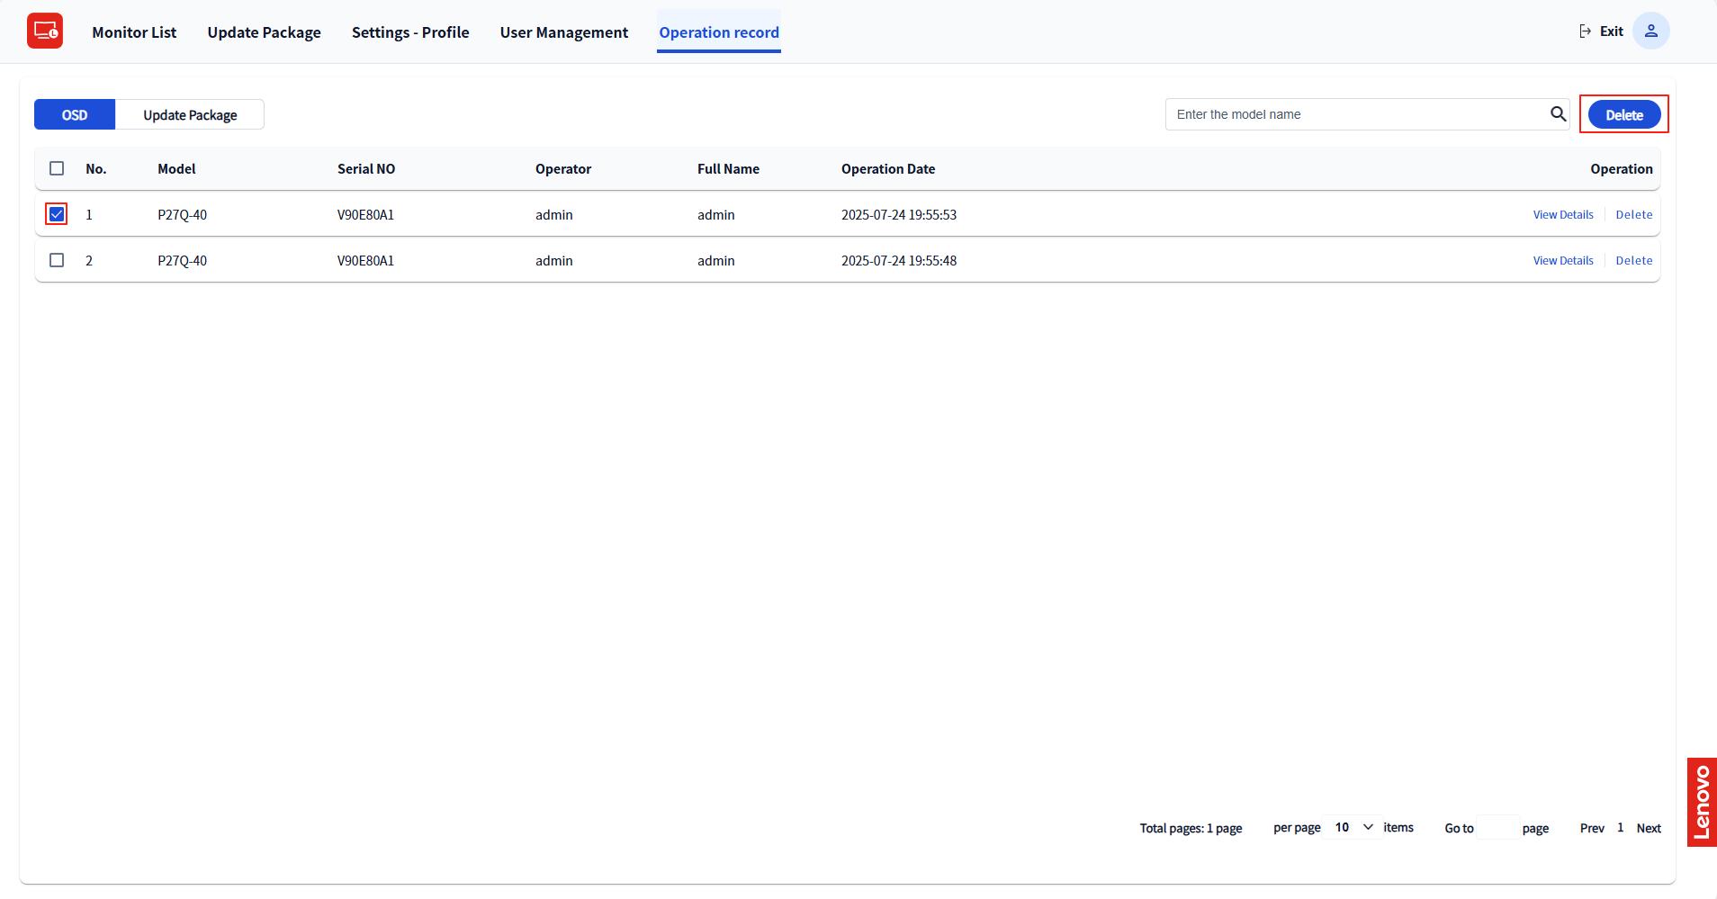This screenshot has height=899, width=1717.
Task: Check the checkbox for record 2
Action: click(57, 260)
